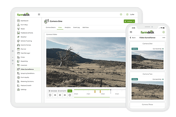Screen dimensions: 176x117
Task: Select the Livestock sidebar icon
Action: (18, 65)
